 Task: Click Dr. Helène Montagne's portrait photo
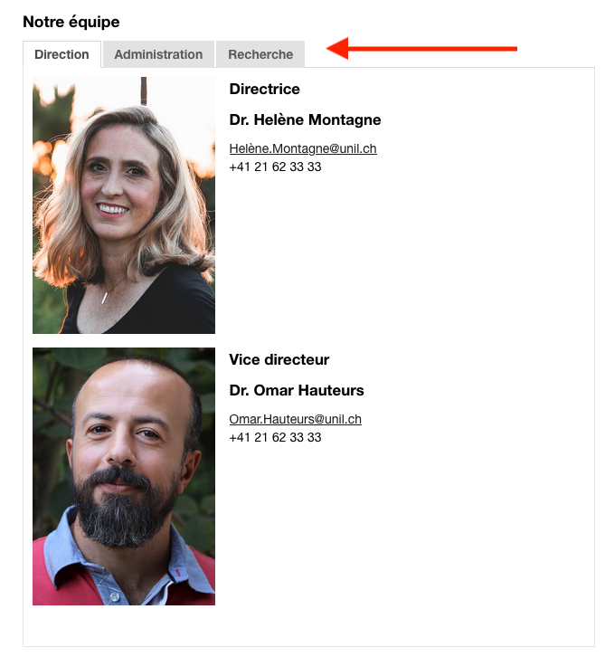124,205
